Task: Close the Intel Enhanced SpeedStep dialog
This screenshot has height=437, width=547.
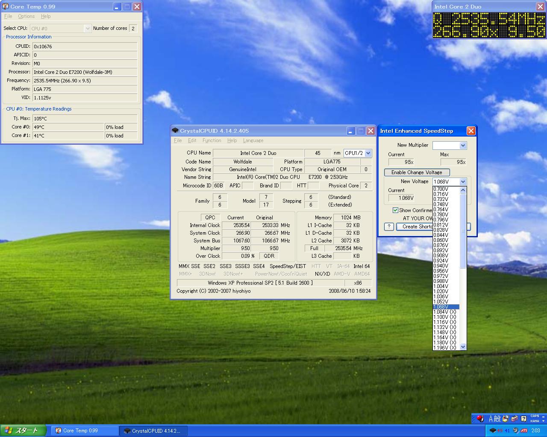Action: tap(471, 131)
